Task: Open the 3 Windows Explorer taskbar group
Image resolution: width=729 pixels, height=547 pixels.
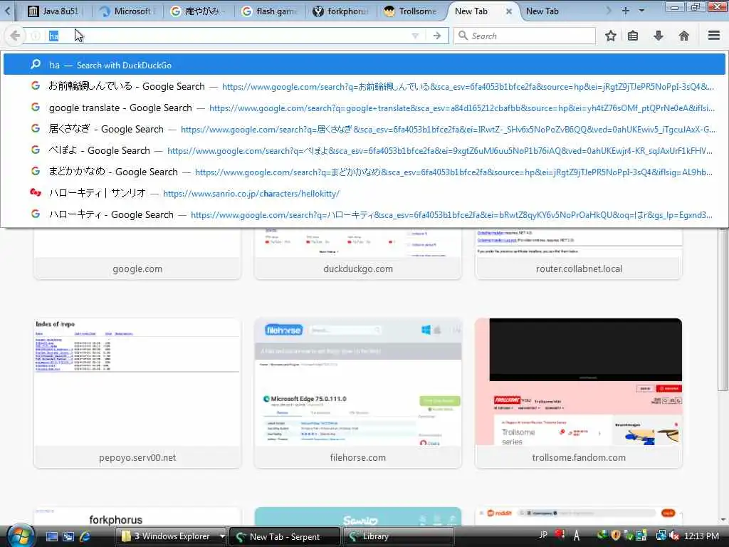Action: pos(167,536)
